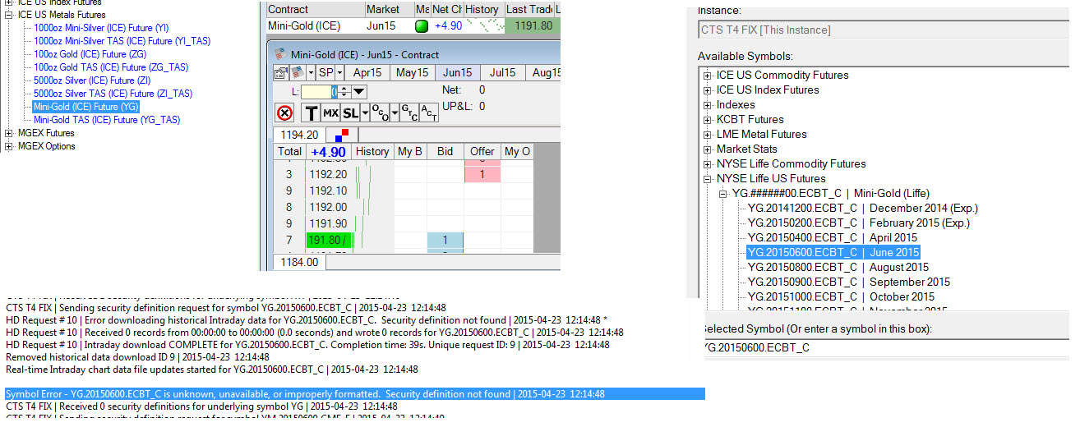
Task: Click the pink offer cell at 1192.20
Action: pos(482,174)
